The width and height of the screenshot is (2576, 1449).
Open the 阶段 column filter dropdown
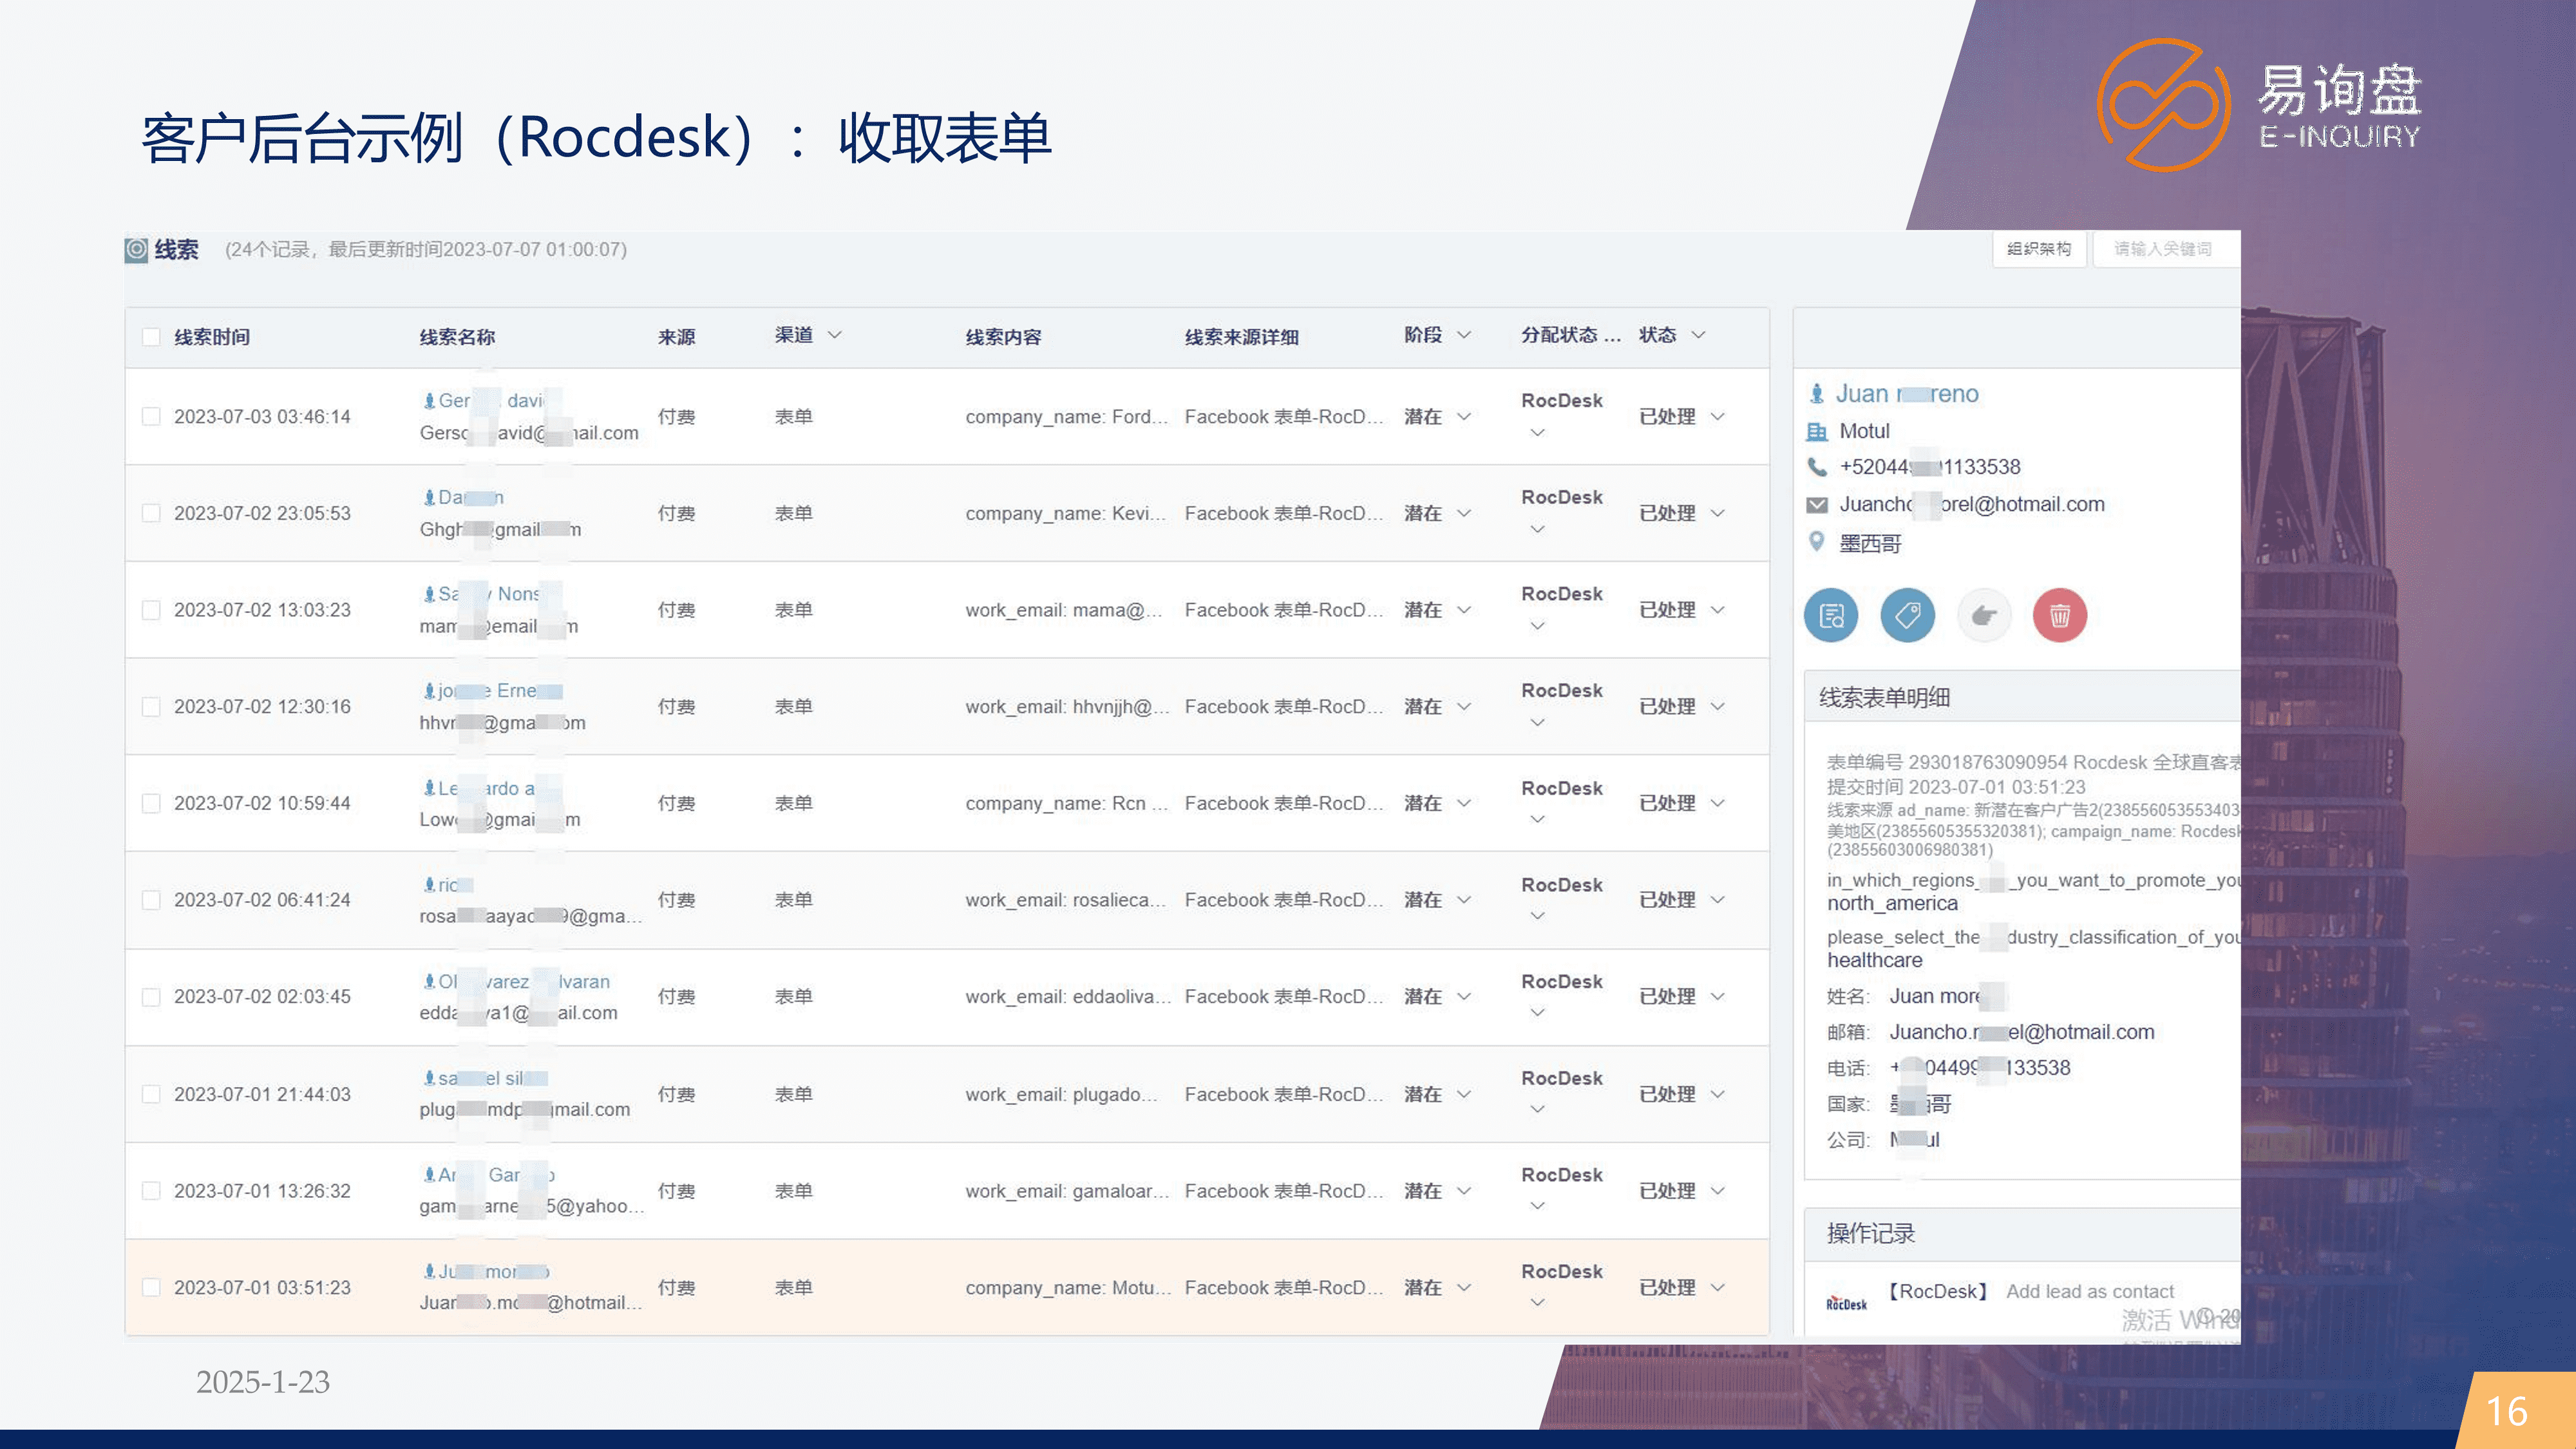click(1464, 335)
